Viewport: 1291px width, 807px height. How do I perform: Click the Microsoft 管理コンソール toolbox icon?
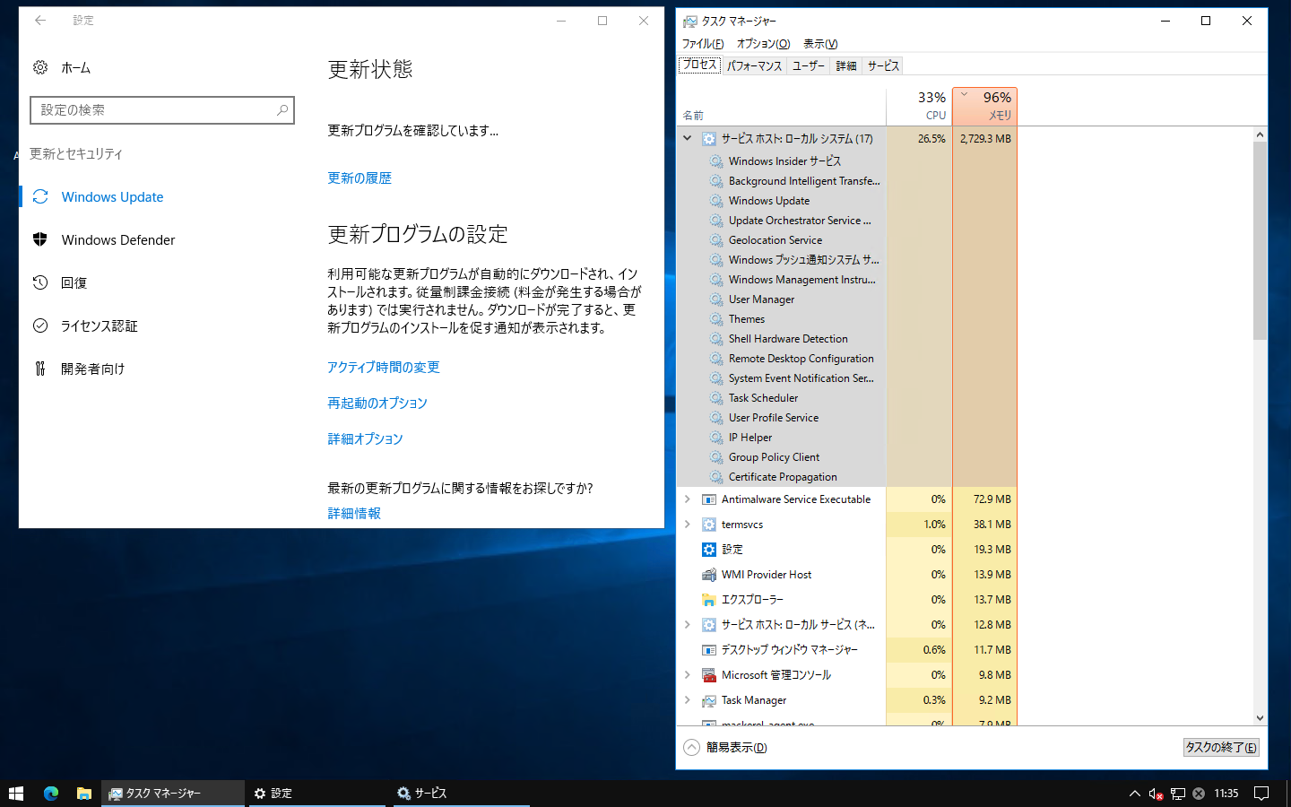point(709,675)
